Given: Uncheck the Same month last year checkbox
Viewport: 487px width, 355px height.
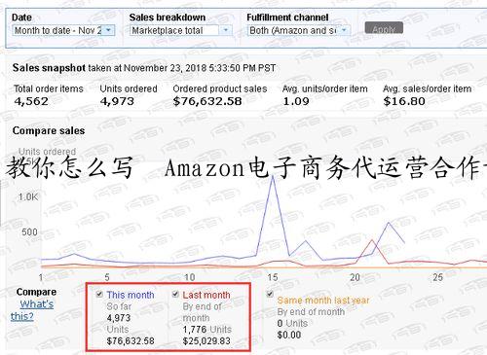Looking at the screenshot, I should [x=270, y=294].
